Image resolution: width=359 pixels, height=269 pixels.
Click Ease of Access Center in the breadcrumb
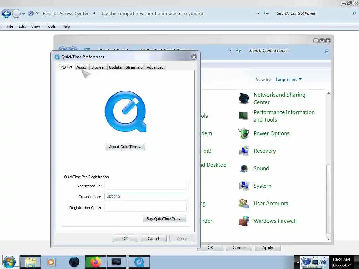click(x=66, y=14)
